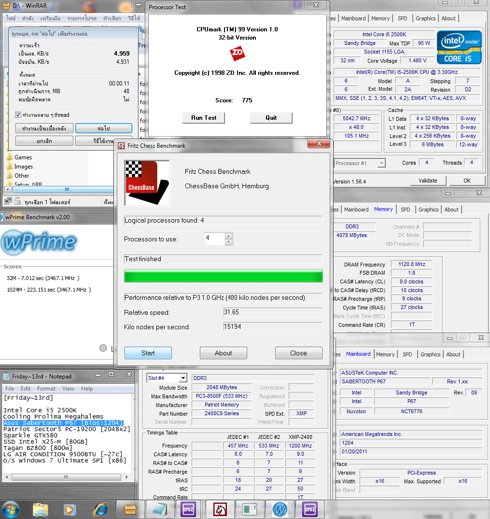Click WinRAR status bar lock icon
Image resolution: width=490 pixels, height=519 pixels.
(17, 201)
